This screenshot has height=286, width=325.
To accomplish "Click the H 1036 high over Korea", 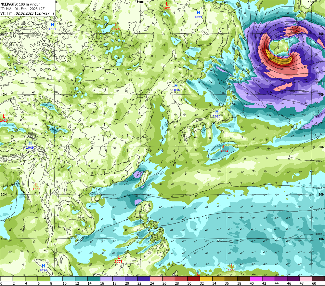I will (x=176, y=88).
